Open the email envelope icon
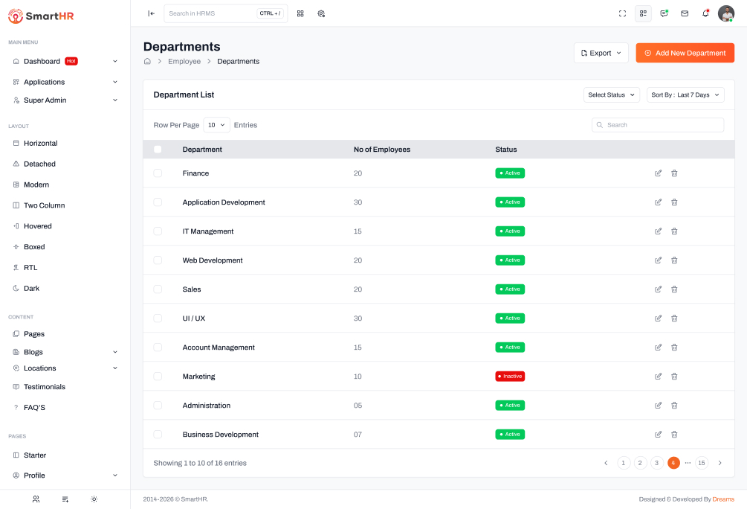747x509 pixels. [685, 13]
